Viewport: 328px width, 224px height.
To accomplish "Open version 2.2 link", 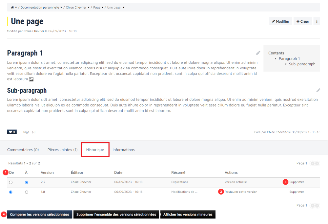I will pyautogui.click(x=43, y=182).
